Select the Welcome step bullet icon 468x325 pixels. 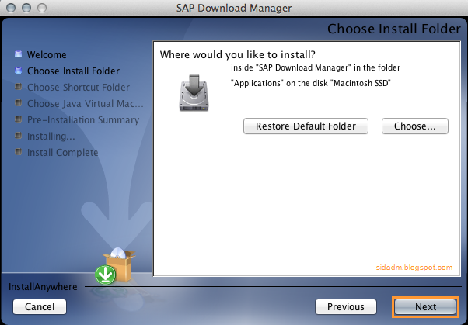[x=19, y=54]
